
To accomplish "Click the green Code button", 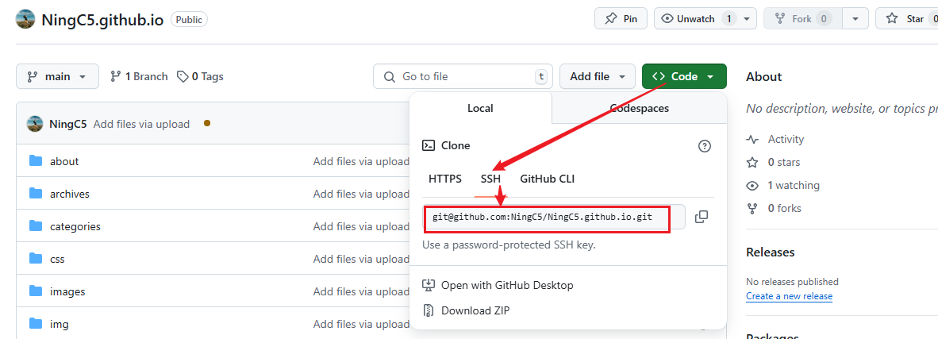I will point(684,77).
